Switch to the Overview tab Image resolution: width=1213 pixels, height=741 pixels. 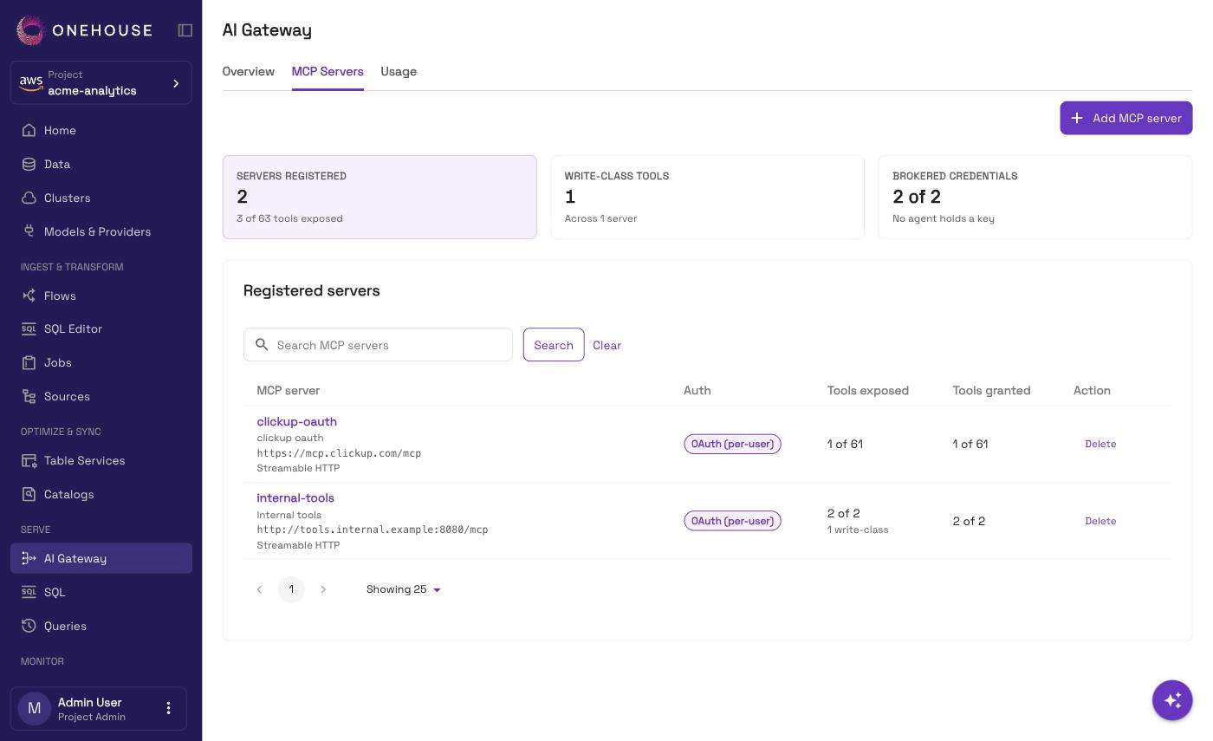click(x=249, y=71)
